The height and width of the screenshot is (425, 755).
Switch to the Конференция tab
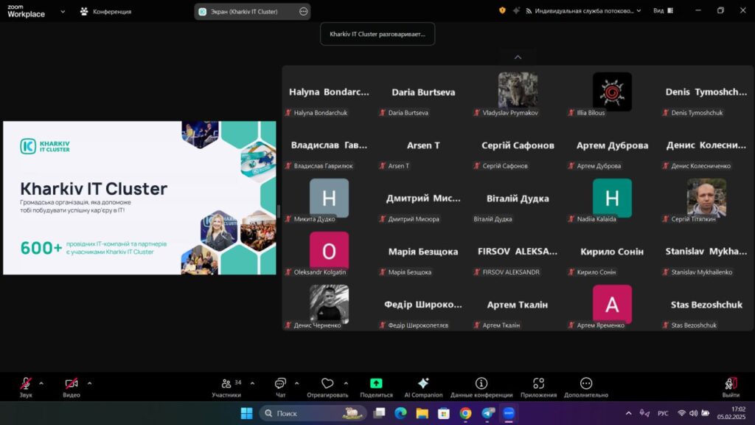click(105, 12)
